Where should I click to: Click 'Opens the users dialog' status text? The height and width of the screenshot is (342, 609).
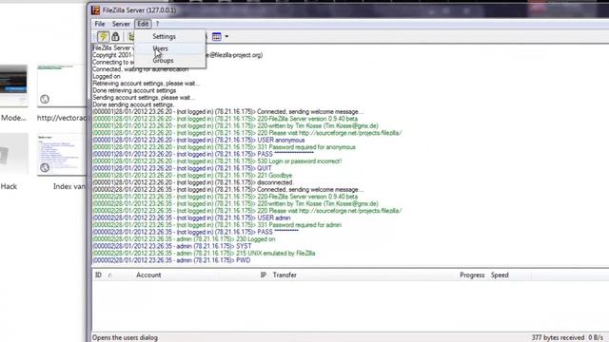click(125, 338)
